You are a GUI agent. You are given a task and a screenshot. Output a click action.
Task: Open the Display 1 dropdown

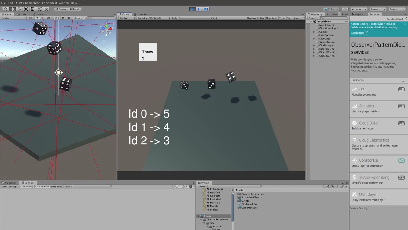[127, 18]
